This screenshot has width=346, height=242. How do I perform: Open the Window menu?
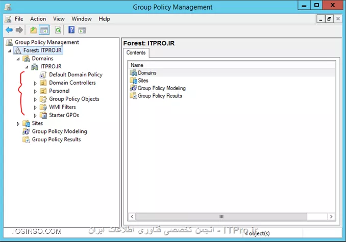[82, 19]
